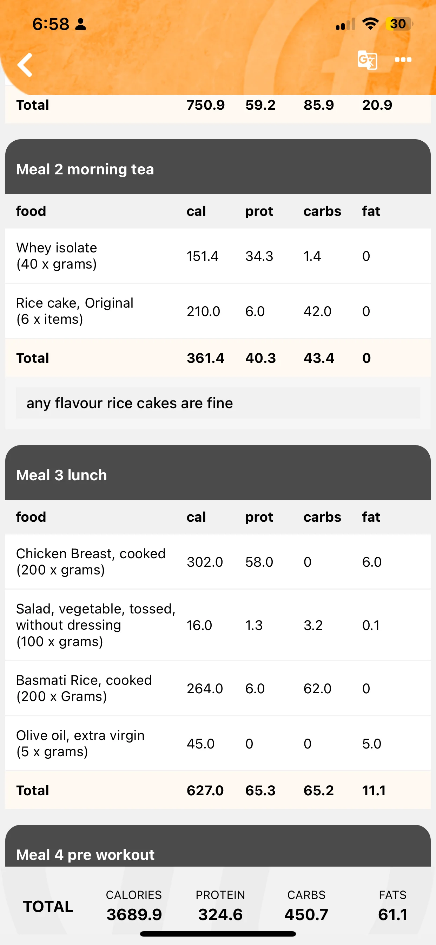Image resolution: width=436 pixels, height=945 pixels.
Task: Select the Salad, vegetable, tossed row
Action: tap(218, 625)
